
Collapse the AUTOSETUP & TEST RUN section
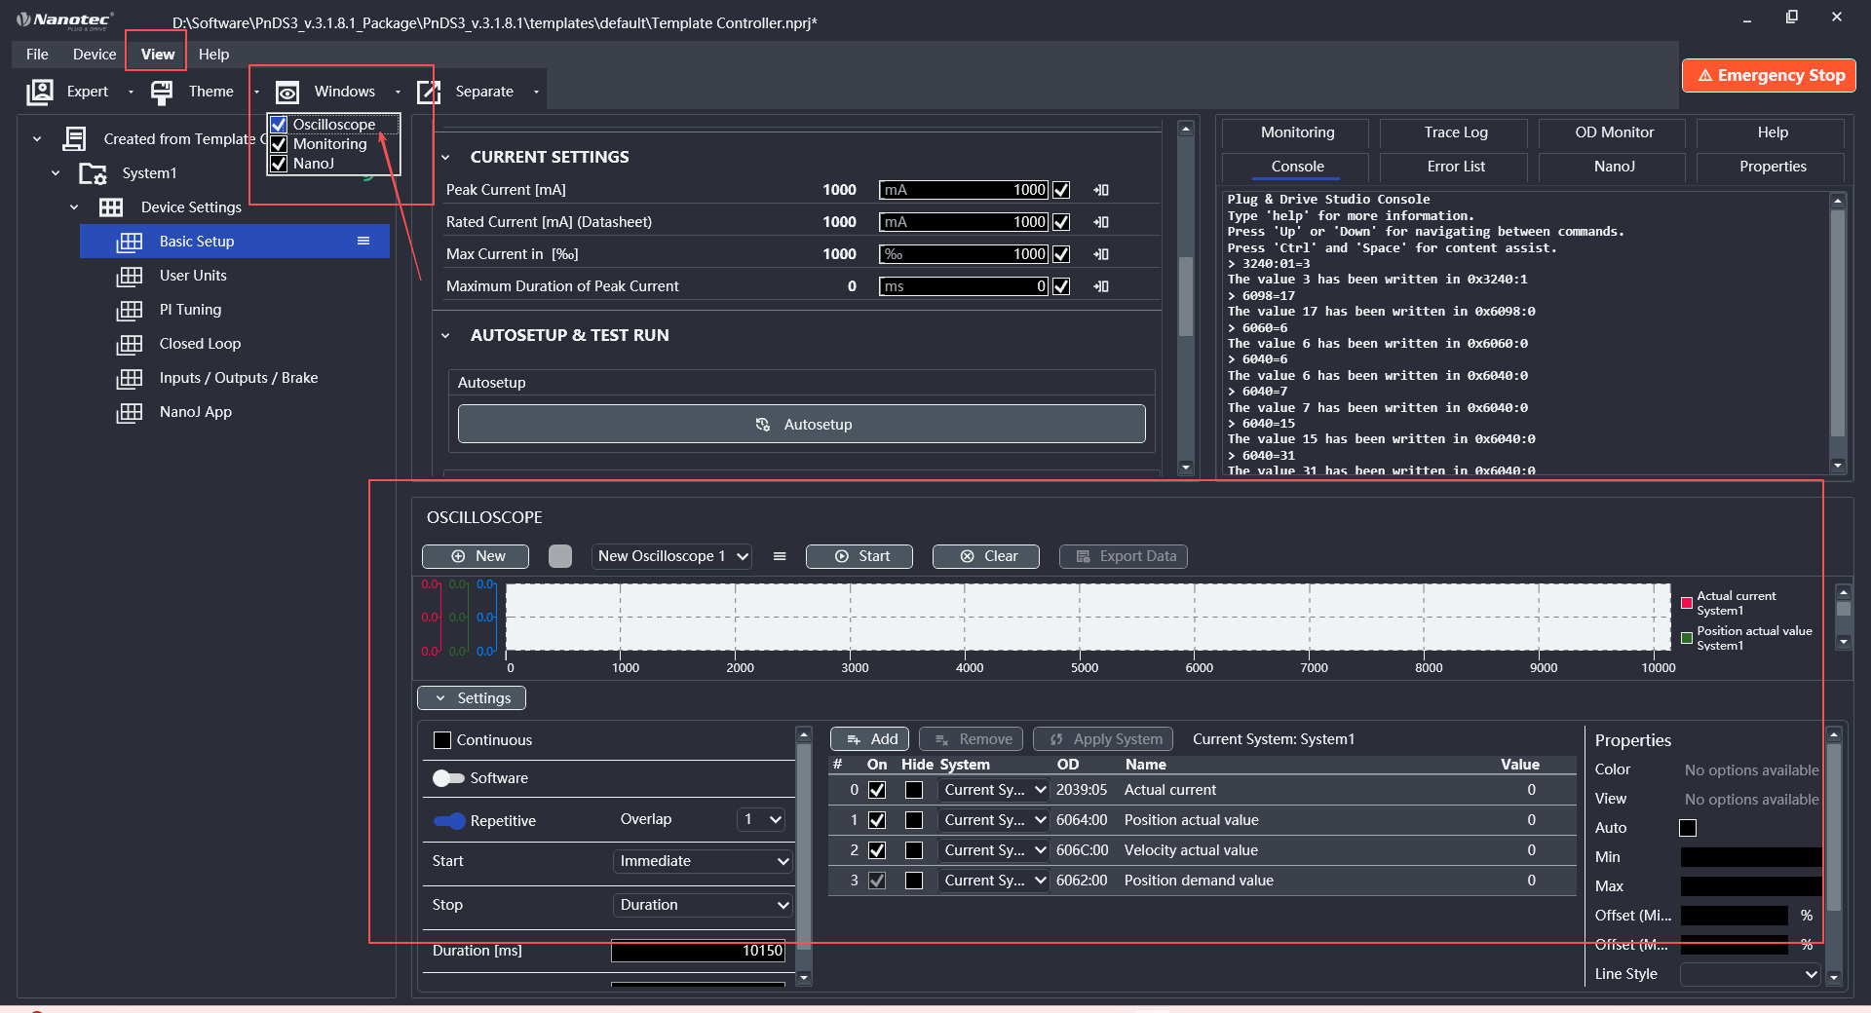tap(445, 335)
